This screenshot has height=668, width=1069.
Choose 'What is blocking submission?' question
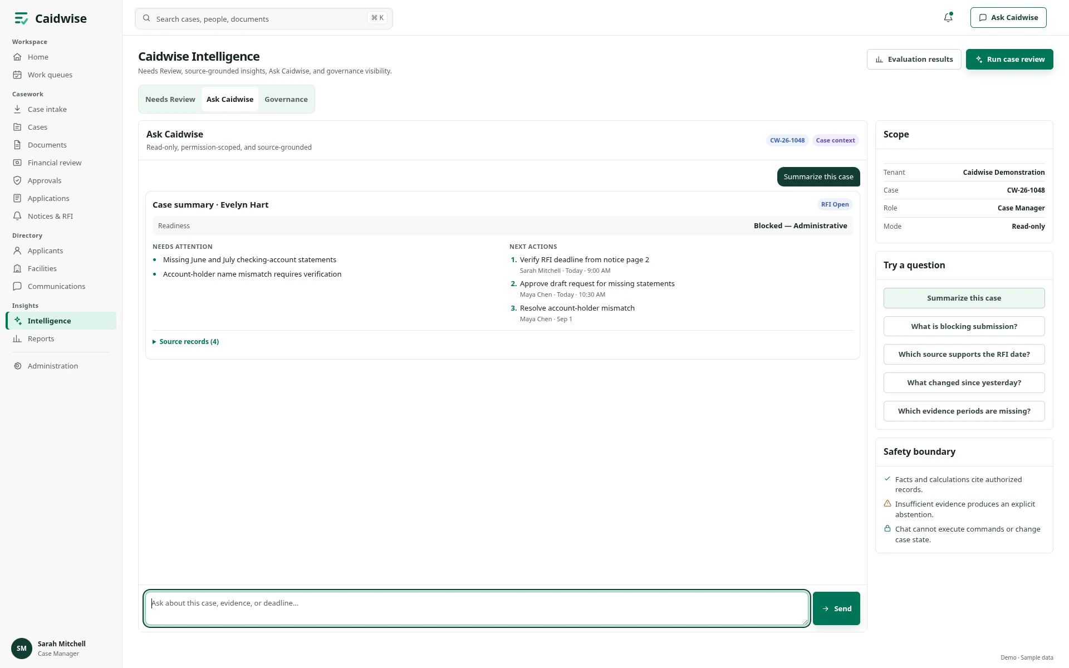pyautogui.click(x=964, y=326)
